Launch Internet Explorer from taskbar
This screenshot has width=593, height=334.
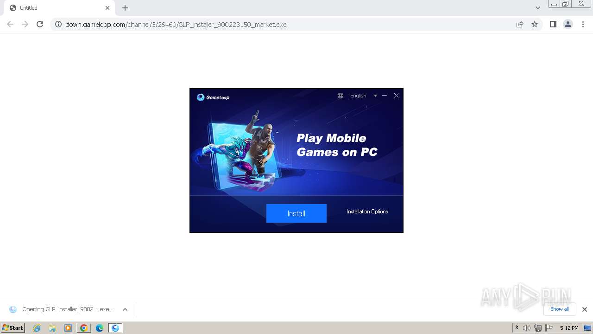[37, 328]
